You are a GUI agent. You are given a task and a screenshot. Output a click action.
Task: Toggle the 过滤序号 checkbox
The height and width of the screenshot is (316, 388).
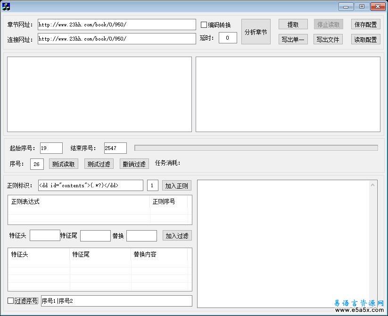[11, 300]
